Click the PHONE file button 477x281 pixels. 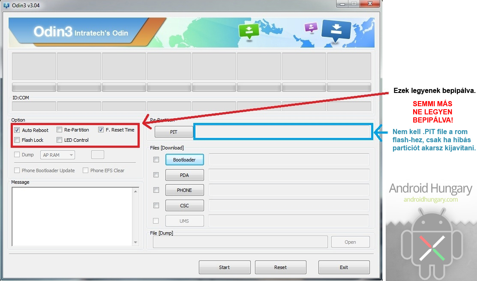pos(184,190)
